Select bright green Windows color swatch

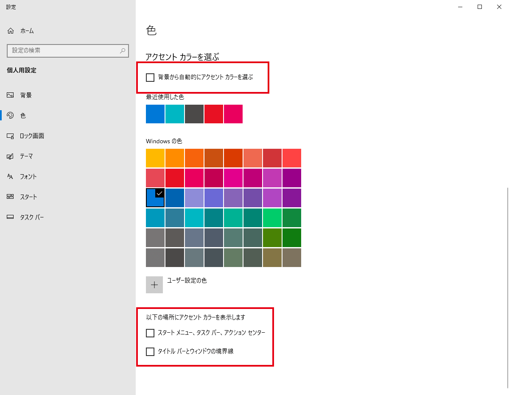pos(272,218)
